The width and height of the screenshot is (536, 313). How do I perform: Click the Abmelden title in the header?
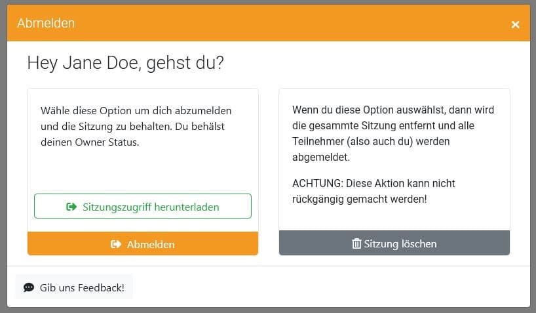click(46, 23)
